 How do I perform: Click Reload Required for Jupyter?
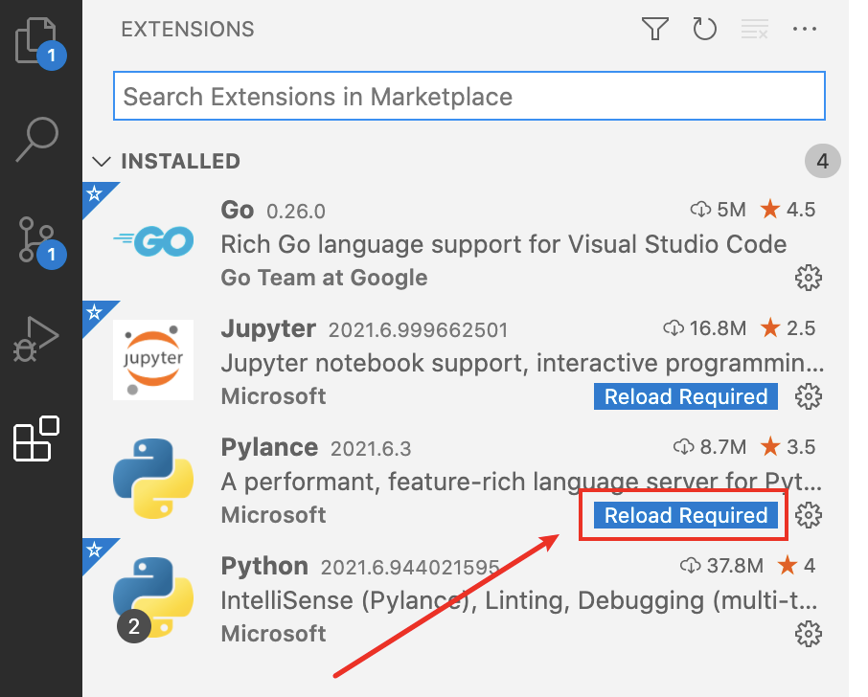(x=685, y=396)
